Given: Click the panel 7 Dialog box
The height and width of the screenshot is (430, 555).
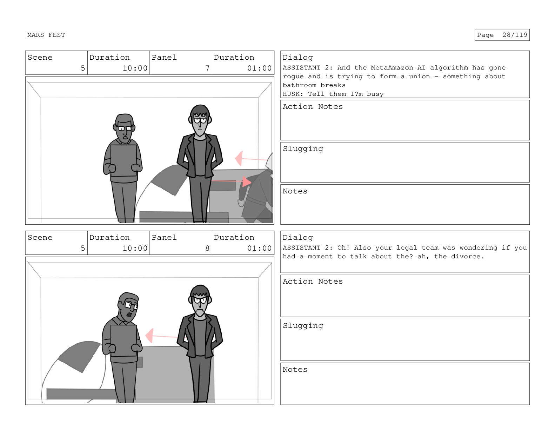Looking at the screenshot, I should pos(405,74).
